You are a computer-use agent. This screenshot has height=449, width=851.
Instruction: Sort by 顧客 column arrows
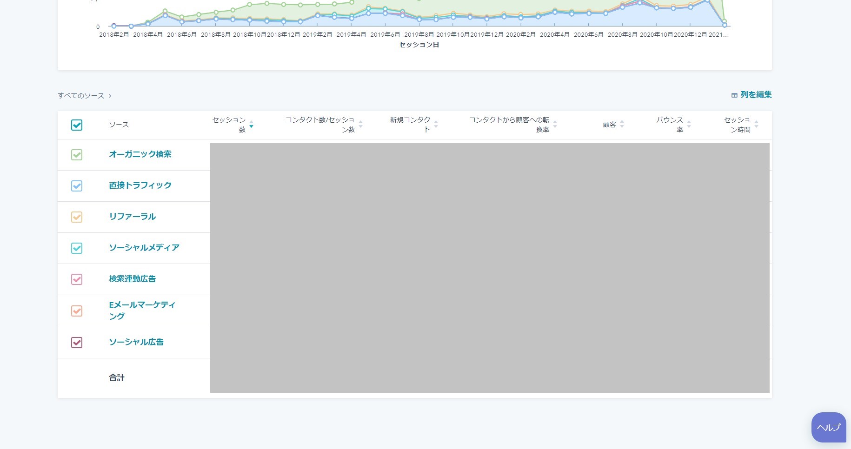[622, 125]
